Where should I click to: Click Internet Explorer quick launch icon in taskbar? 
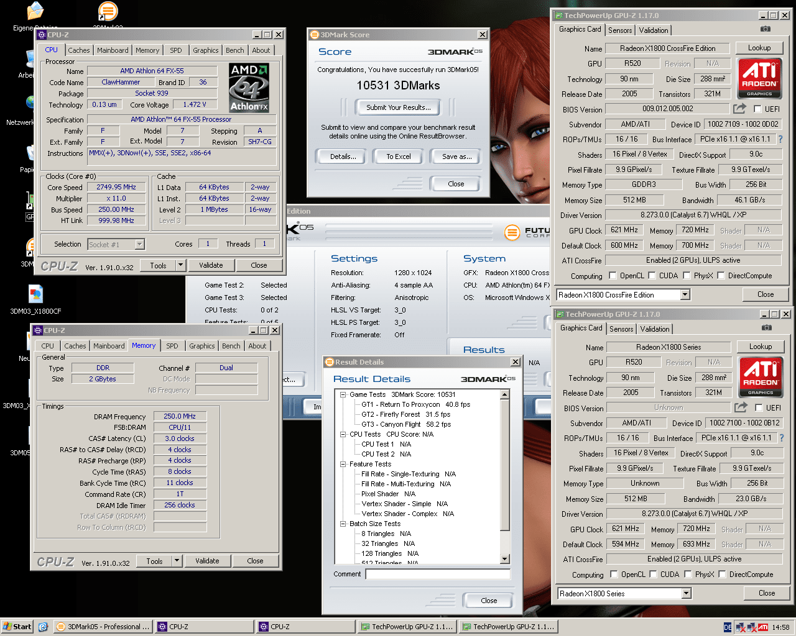(x=43, y=627)
